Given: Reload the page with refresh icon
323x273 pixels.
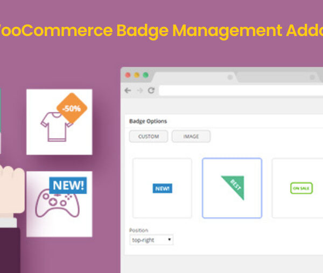Looking at the screenshot, I should coord(151,90).
